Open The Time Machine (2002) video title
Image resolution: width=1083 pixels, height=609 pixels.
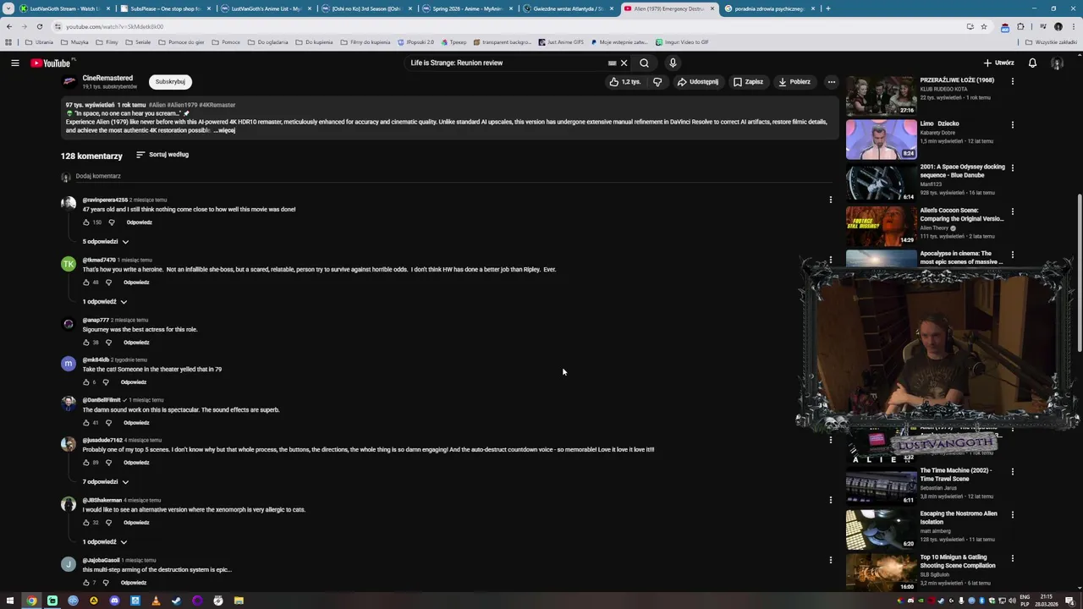(x=956, y=475)
